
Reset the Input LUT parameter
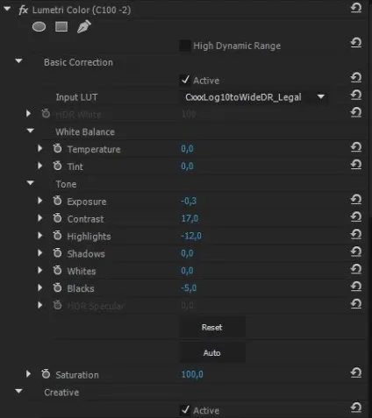click(356, 95)
